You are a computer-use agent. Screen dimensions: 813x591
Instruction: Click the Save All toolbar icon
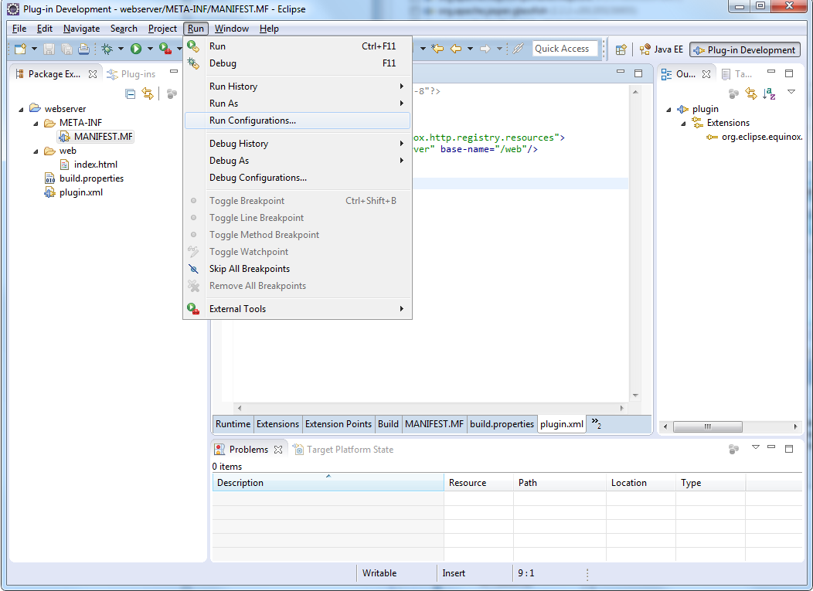click(66, 49)
